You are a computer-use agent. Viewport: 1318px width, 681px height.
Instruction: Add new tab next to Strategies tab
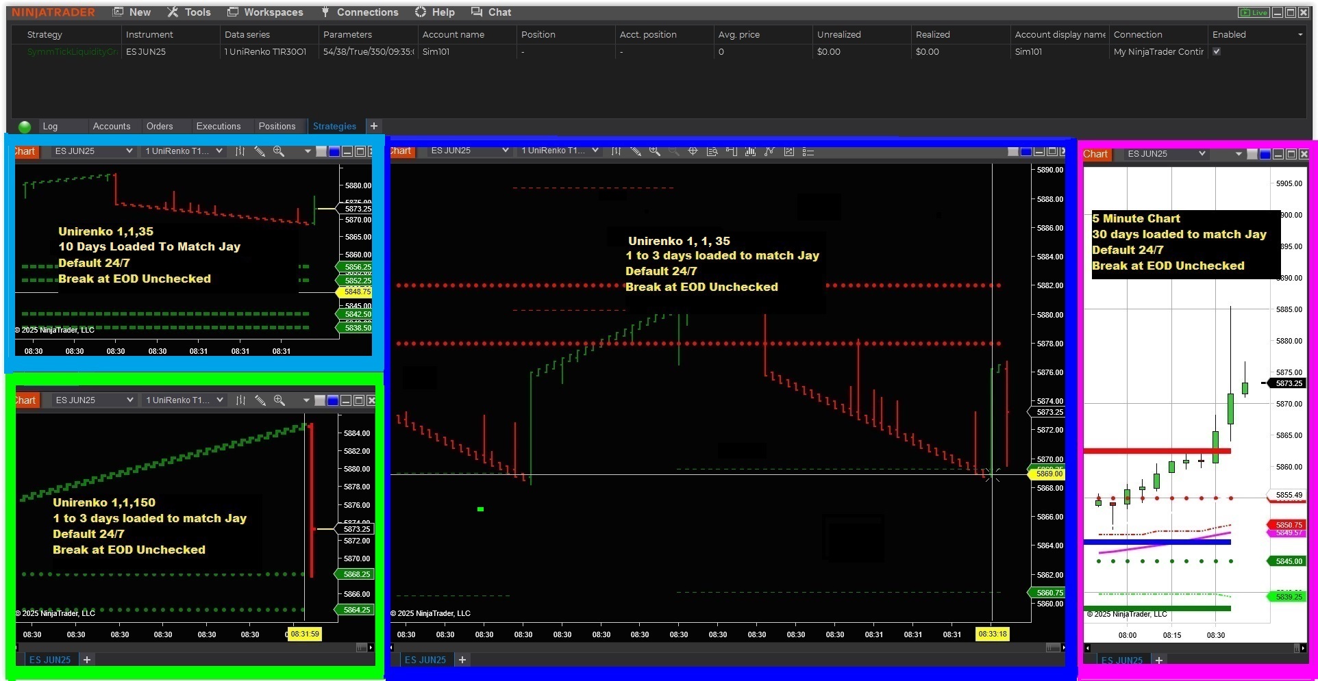click(x=373, y=126)
